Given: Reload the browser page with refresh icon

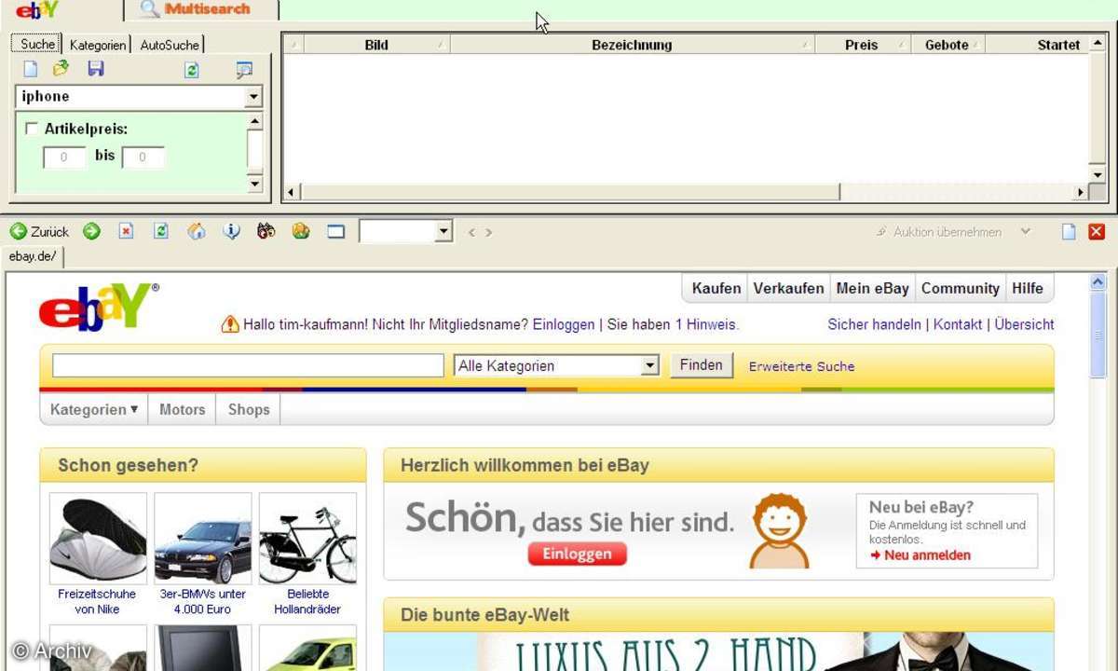Looking at the screenshot, I should 160,231.
